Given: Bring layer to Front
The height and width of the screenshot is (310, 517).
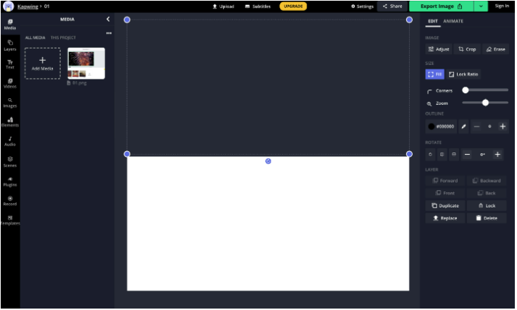Looking at the screenshot, I should (x=445, y=193).
